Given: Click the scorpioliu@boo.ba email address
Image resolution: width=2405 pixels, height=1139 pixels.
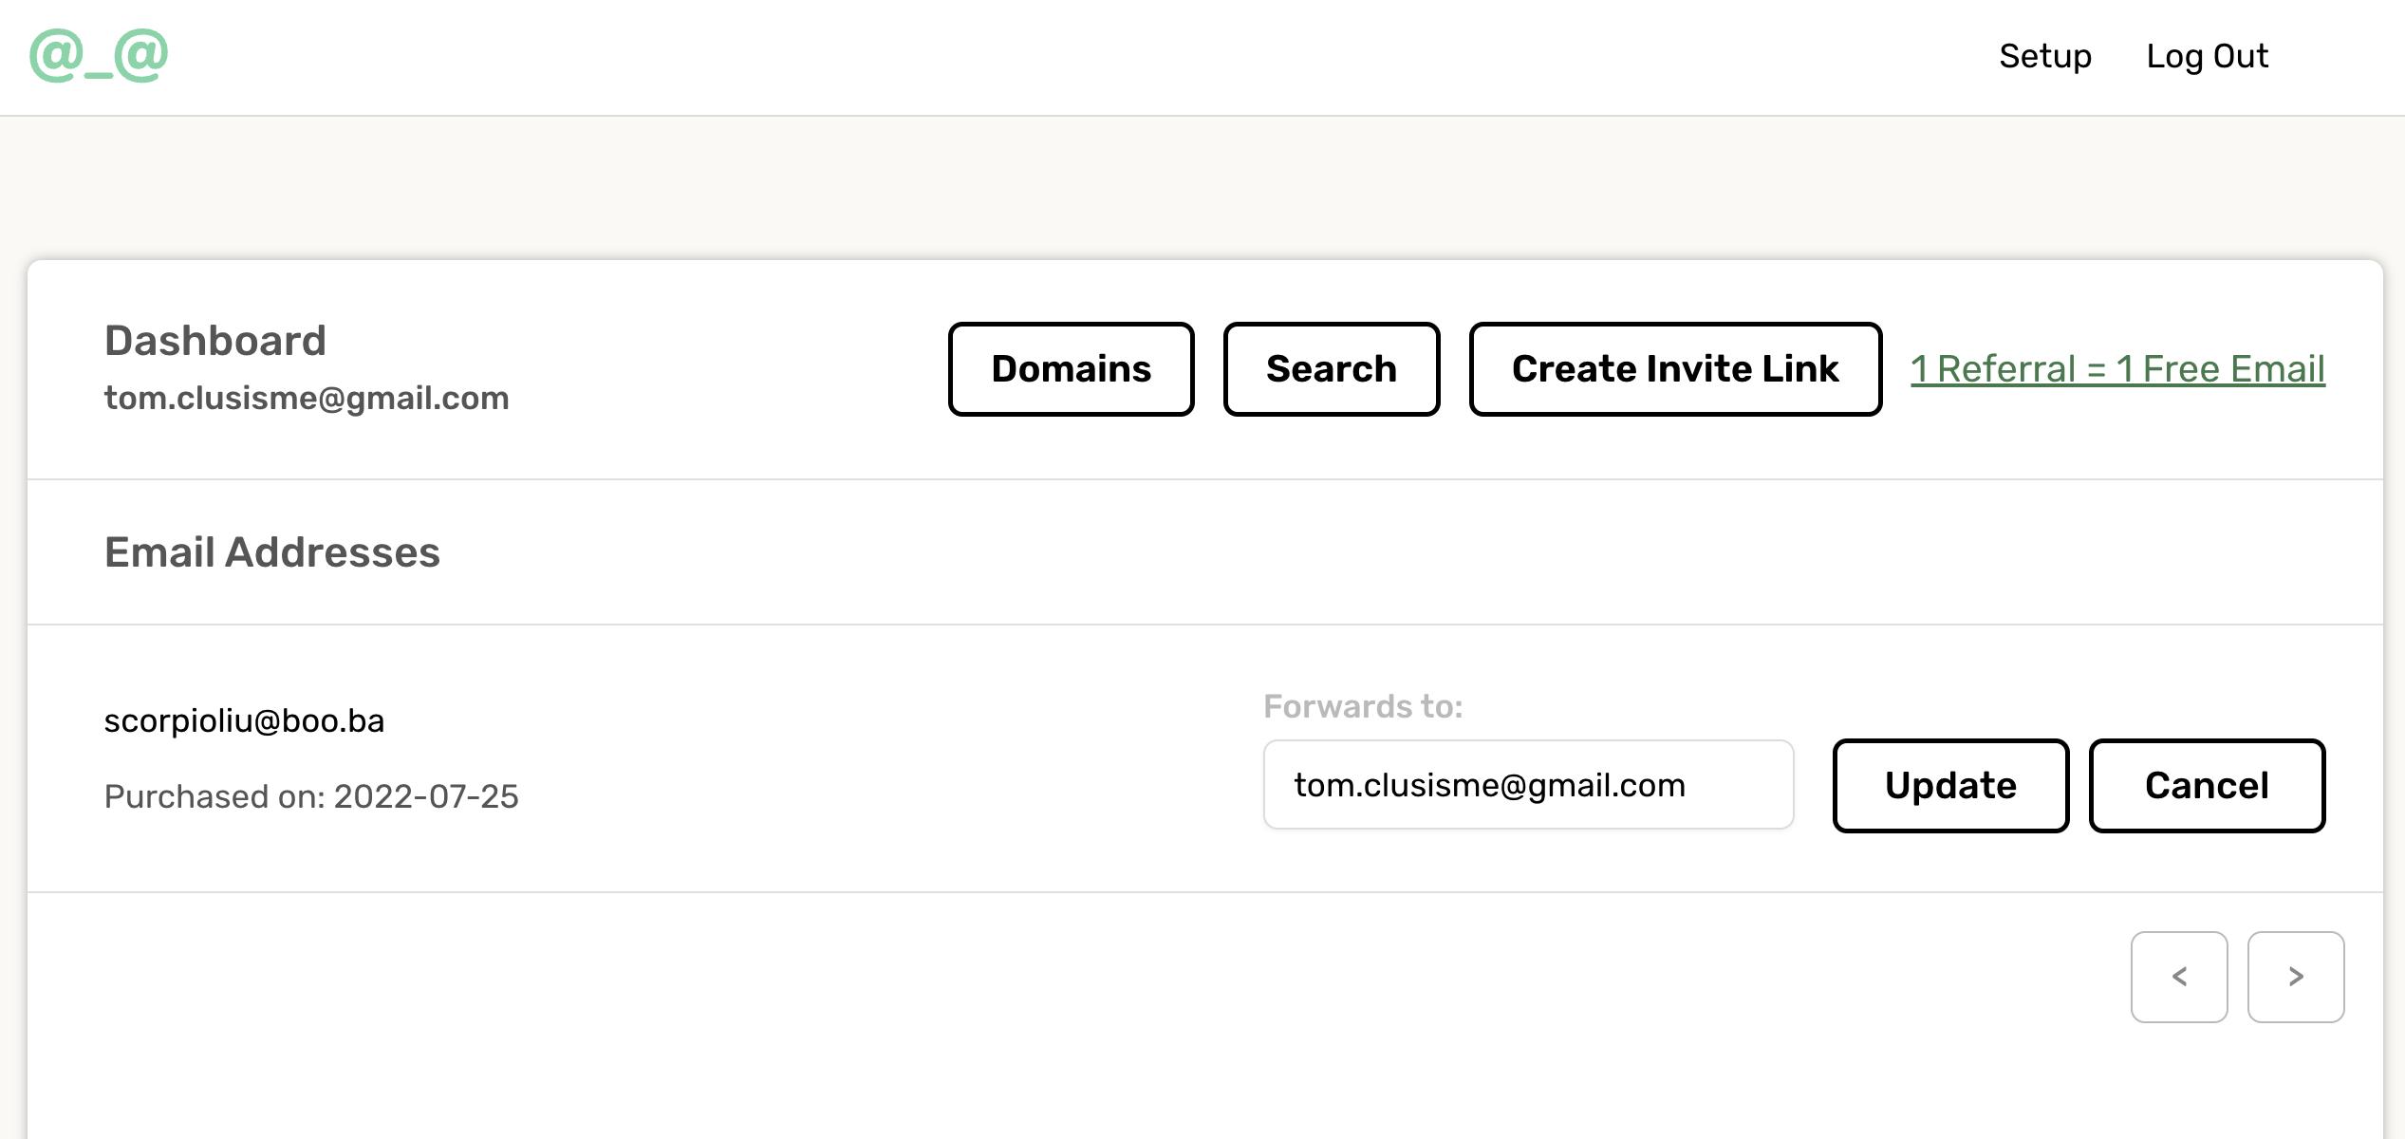Looking at the screenshot, I should pos(244,721).
